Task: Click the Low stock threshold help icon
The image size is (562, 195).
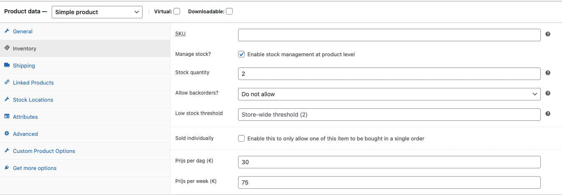Action: 548,113
